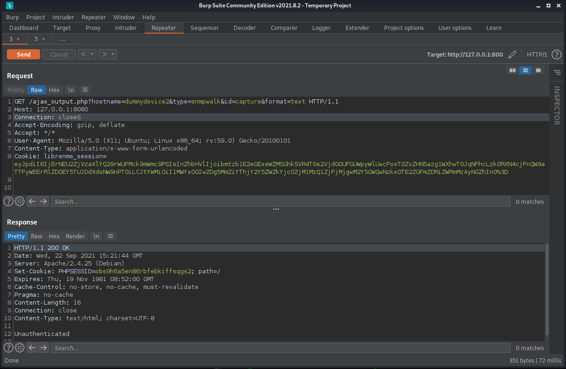This screenshot has height=369, width=566.
Task: Click the Send button
Action: coord(23,54)
